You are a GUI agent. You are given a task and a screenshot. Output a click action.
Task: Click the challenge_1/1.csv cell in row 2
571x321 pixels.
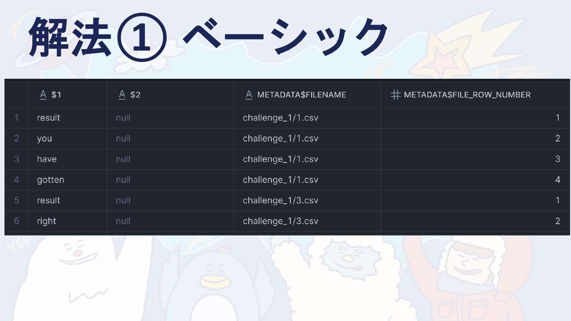[307, 139]
